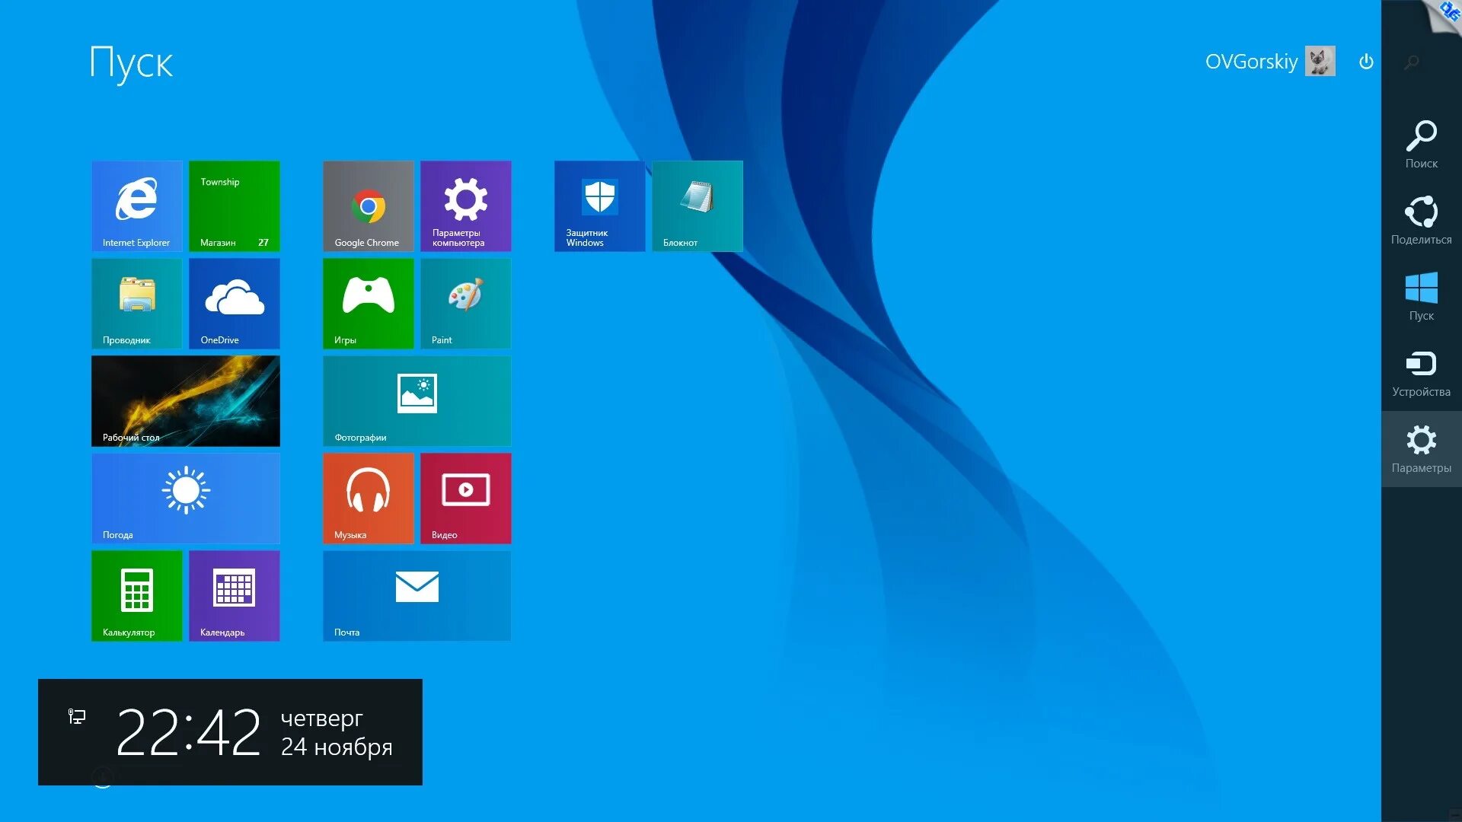The width and height of the screenshot is (1462, 822).
Task: Open the OneDrive tile
Action: 235,304
